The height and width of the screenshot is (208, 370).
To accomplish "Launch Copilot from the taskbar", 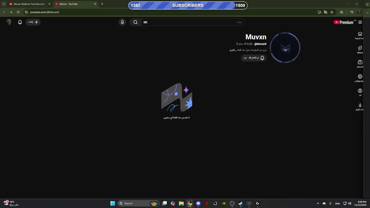I will click(173, 203).
